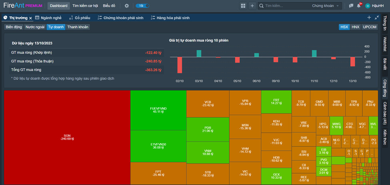Switch to the Ngành nghề tab
Image resolution: width=390 pixels, height=185 pixels.
[x=48, y=18]
